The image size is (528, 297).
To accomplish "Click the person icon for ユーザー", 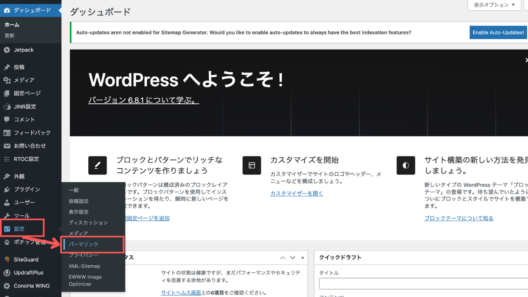I will (x=7, y=203).
